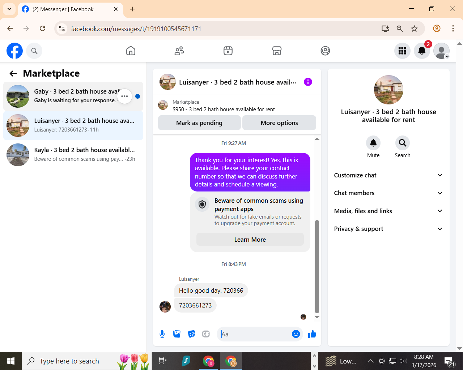Click the install app icon in address bar
The width and height of the screenshot is (463, 370).
[x=385, y=29]
